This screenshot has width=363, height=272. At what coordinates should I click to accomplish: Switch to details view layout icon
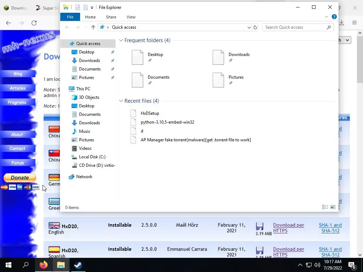[x=325, y=207]
